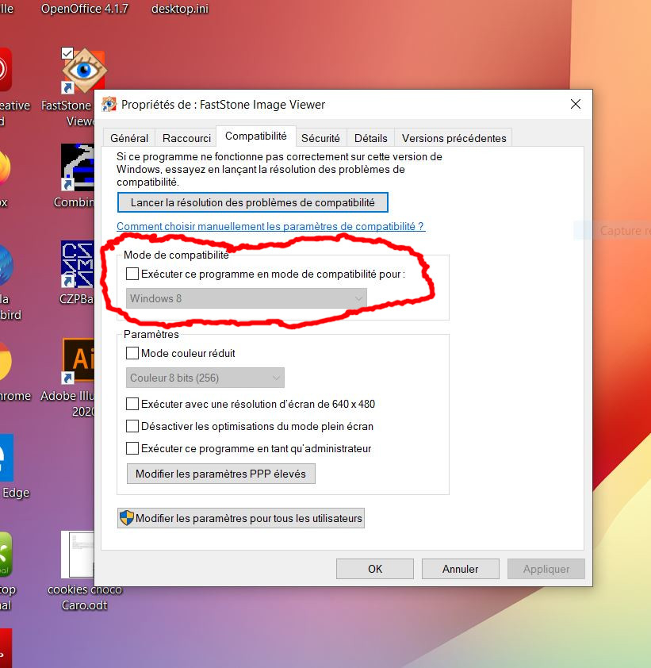The height and width of the screenshot is (668, 651).
Task: Click the Combin desktop shortcut icon
Action: point(77,167)
